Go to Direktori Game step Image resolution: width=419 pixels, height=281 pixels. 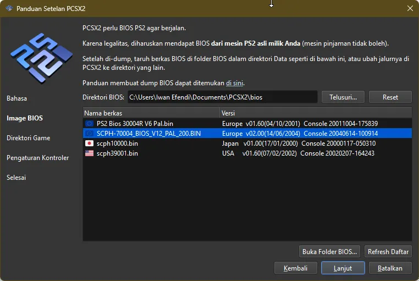[29, 138]
